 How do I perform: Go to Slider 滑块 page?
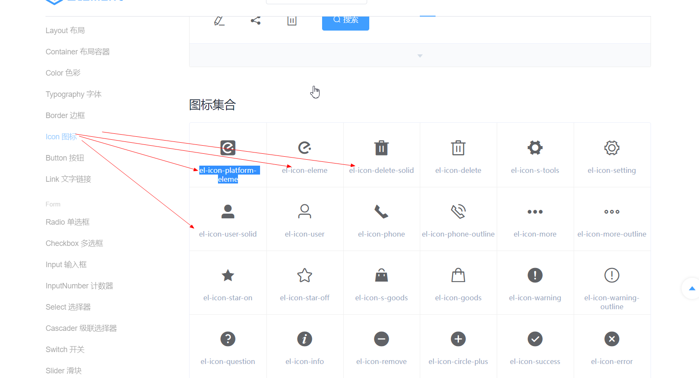(x=64, y=371)
